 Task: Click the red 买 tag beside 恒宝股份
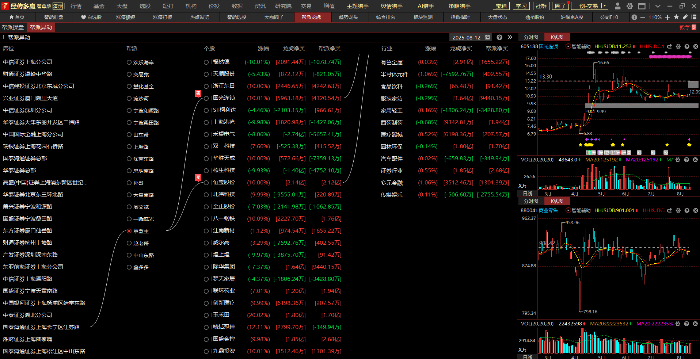pyautogui.click(x=198, y=177)
